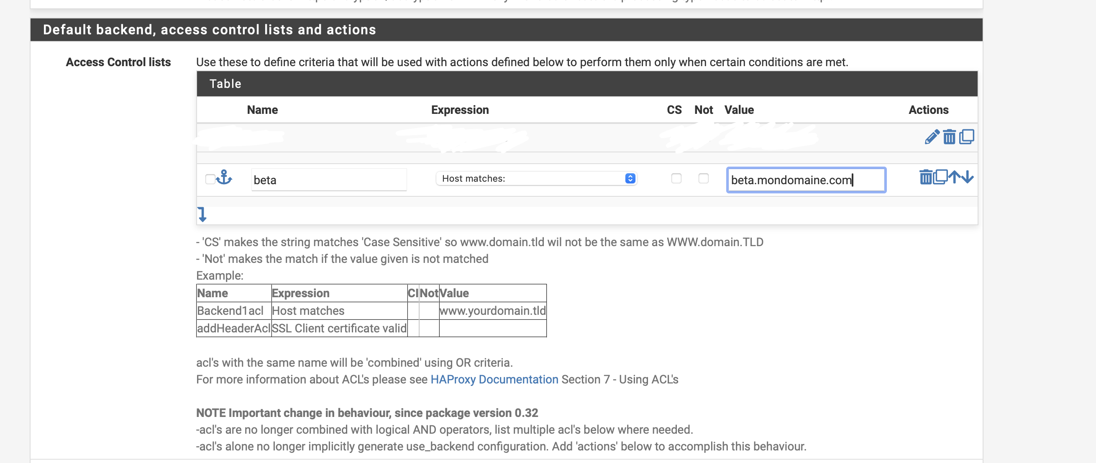Click the Expression column header

pos(459,110)
